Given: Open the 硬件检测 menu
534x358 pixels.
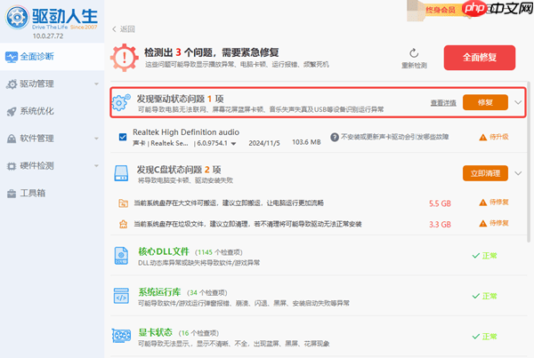Looking at the screenshot, I should (x=53, y=165).
